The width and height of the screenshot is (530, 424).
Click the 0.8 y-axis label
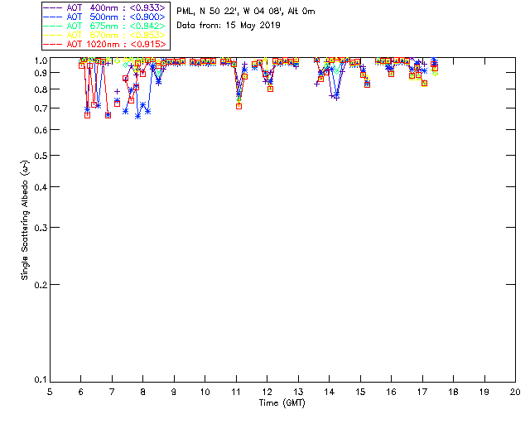41,89
